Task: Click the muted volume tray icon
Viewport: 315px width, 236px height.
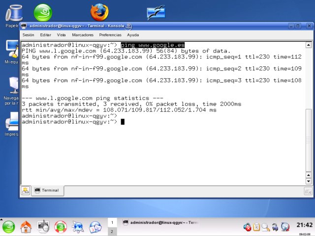Action: click(247, 227)
